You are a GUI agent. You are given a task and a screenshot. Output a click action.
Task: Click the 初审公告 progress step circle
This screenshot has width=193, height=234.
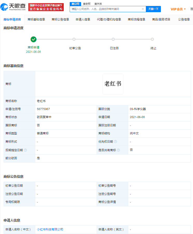click(x=74, y=39)
